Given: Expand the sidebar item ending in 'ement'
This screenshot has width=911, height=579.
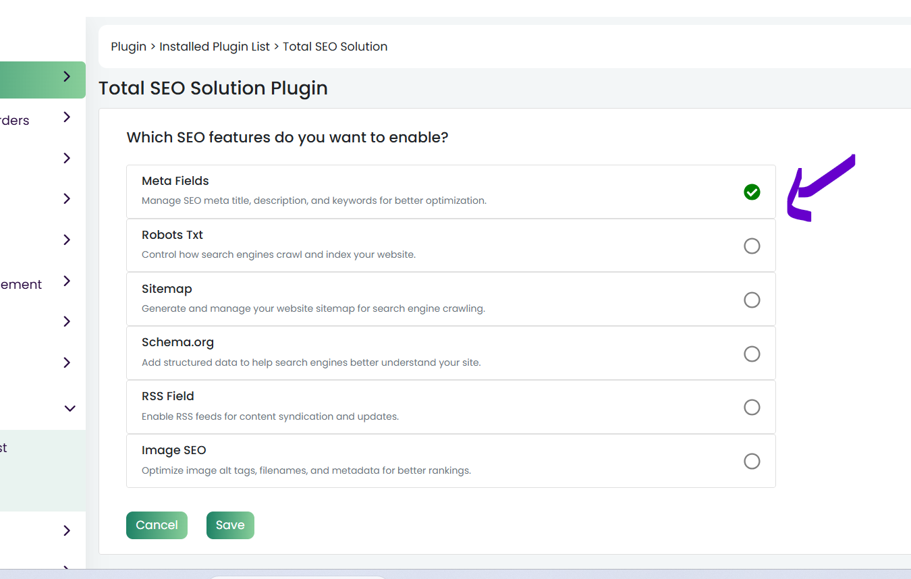Looking at the screenshot, I should tap(67, 281).
